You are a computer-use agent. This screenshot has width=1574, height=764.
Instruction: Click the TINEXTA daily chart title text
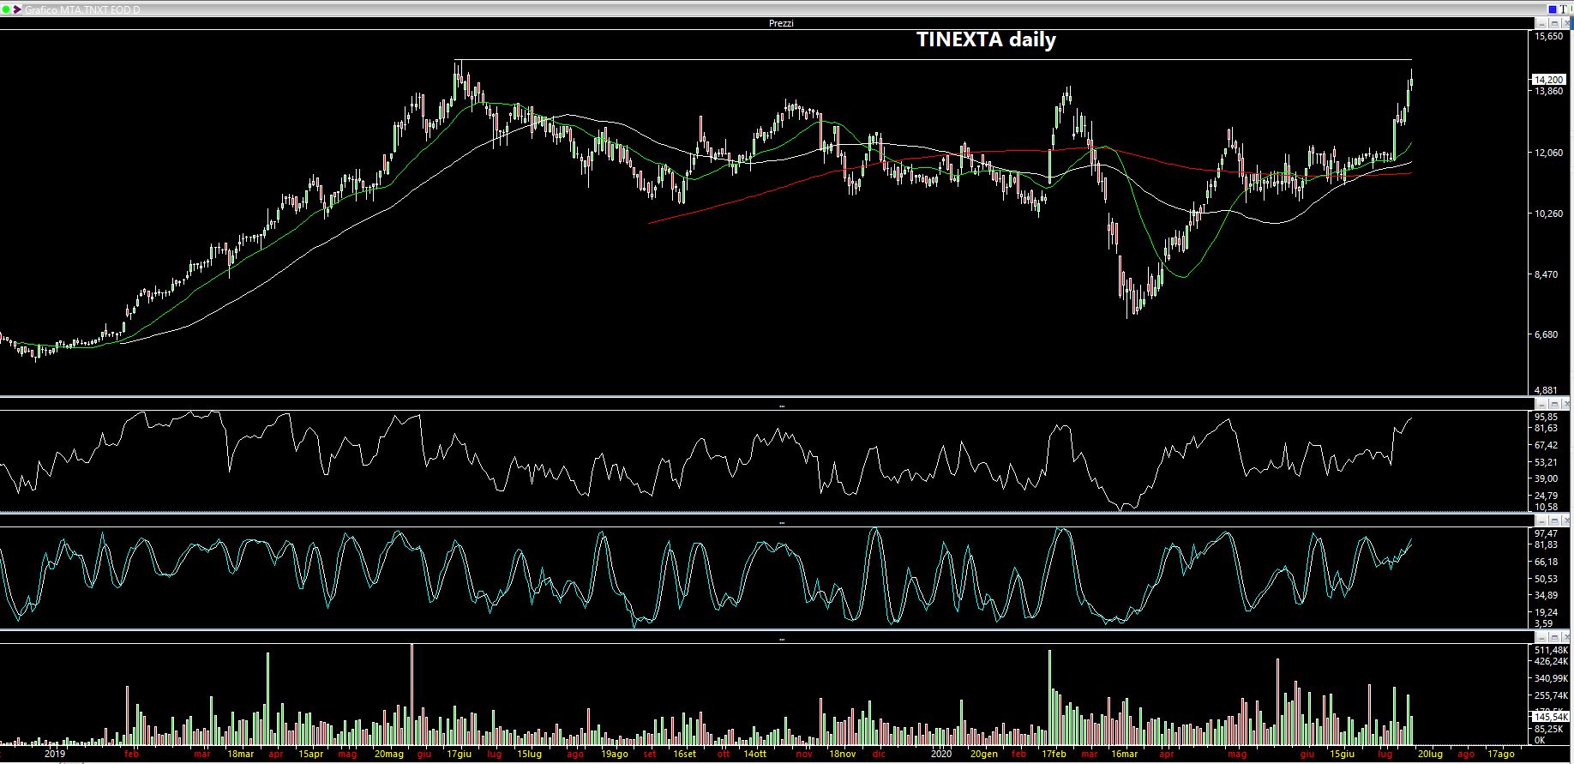click(986, 39)
